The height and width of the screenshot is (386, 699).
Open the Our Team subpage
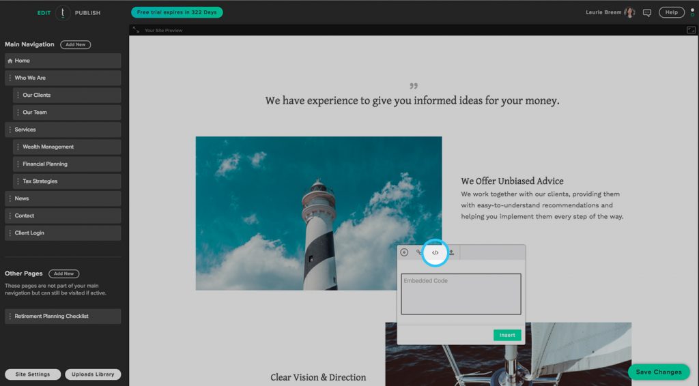(67, 113)
